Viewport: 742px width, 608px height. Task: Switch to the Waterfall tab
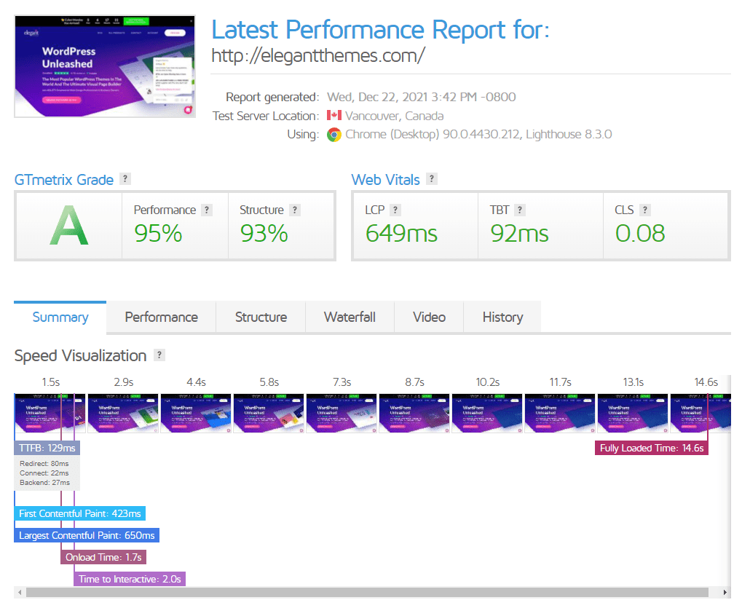pyautogui.click(x=350, y=317)
